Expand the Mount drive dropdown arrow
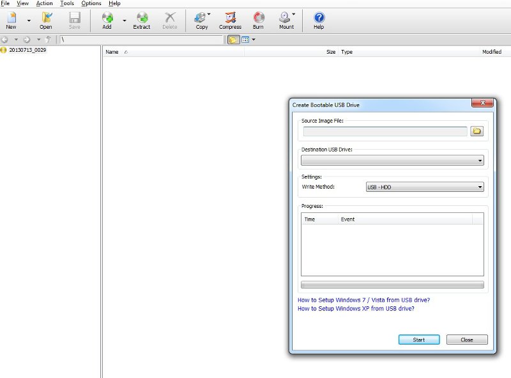Image resolution: width=511 pixels, height=378 pixels. tap(294, 14)
